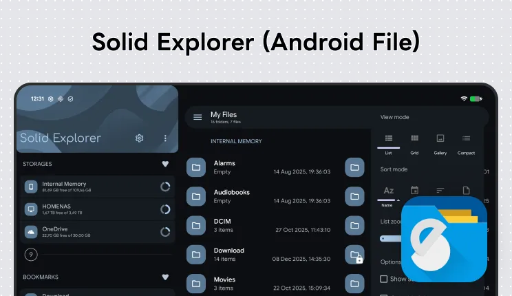The image size is (512, 296).
Task: Open Solid Explorer settings gear
Action: coord(140,138)
